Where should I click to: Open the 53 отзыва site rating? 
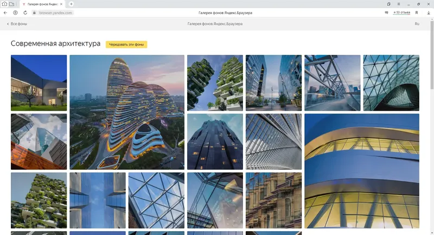[401, 12]
